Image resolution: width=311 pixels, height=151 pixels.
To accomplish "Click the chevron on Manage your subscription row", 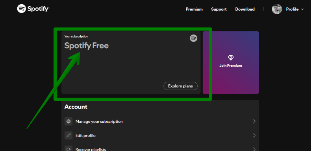I will (x=254, y=121).
